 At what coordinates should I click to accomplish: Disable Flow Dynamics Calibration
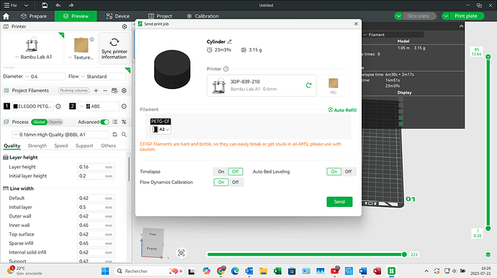(236, 182)
